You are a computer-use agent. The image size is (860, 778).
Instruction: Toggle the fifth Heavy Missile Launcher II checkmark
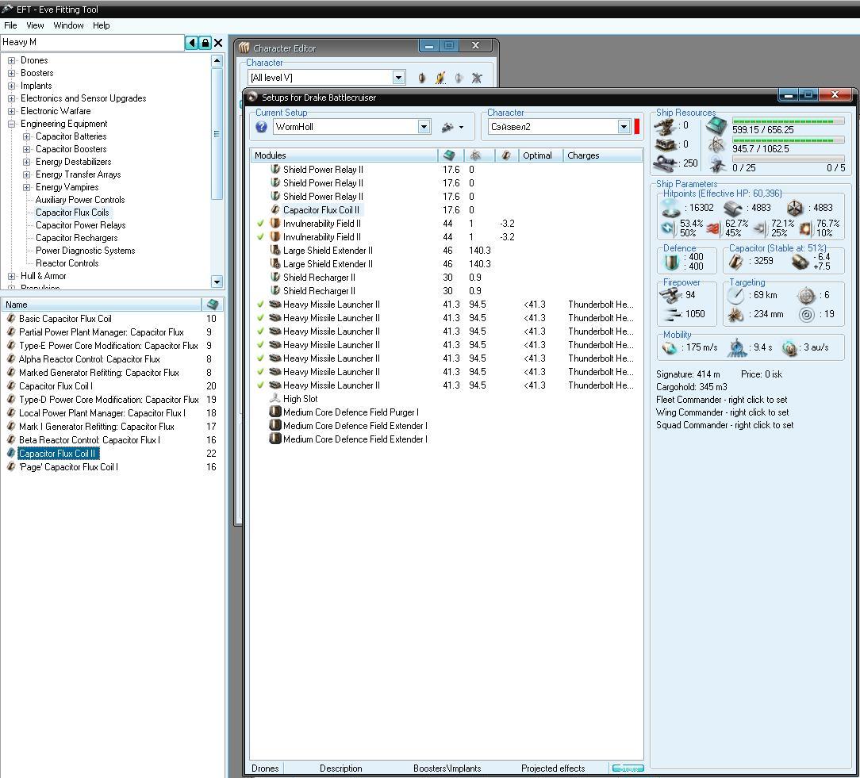[x=260, y=358]
